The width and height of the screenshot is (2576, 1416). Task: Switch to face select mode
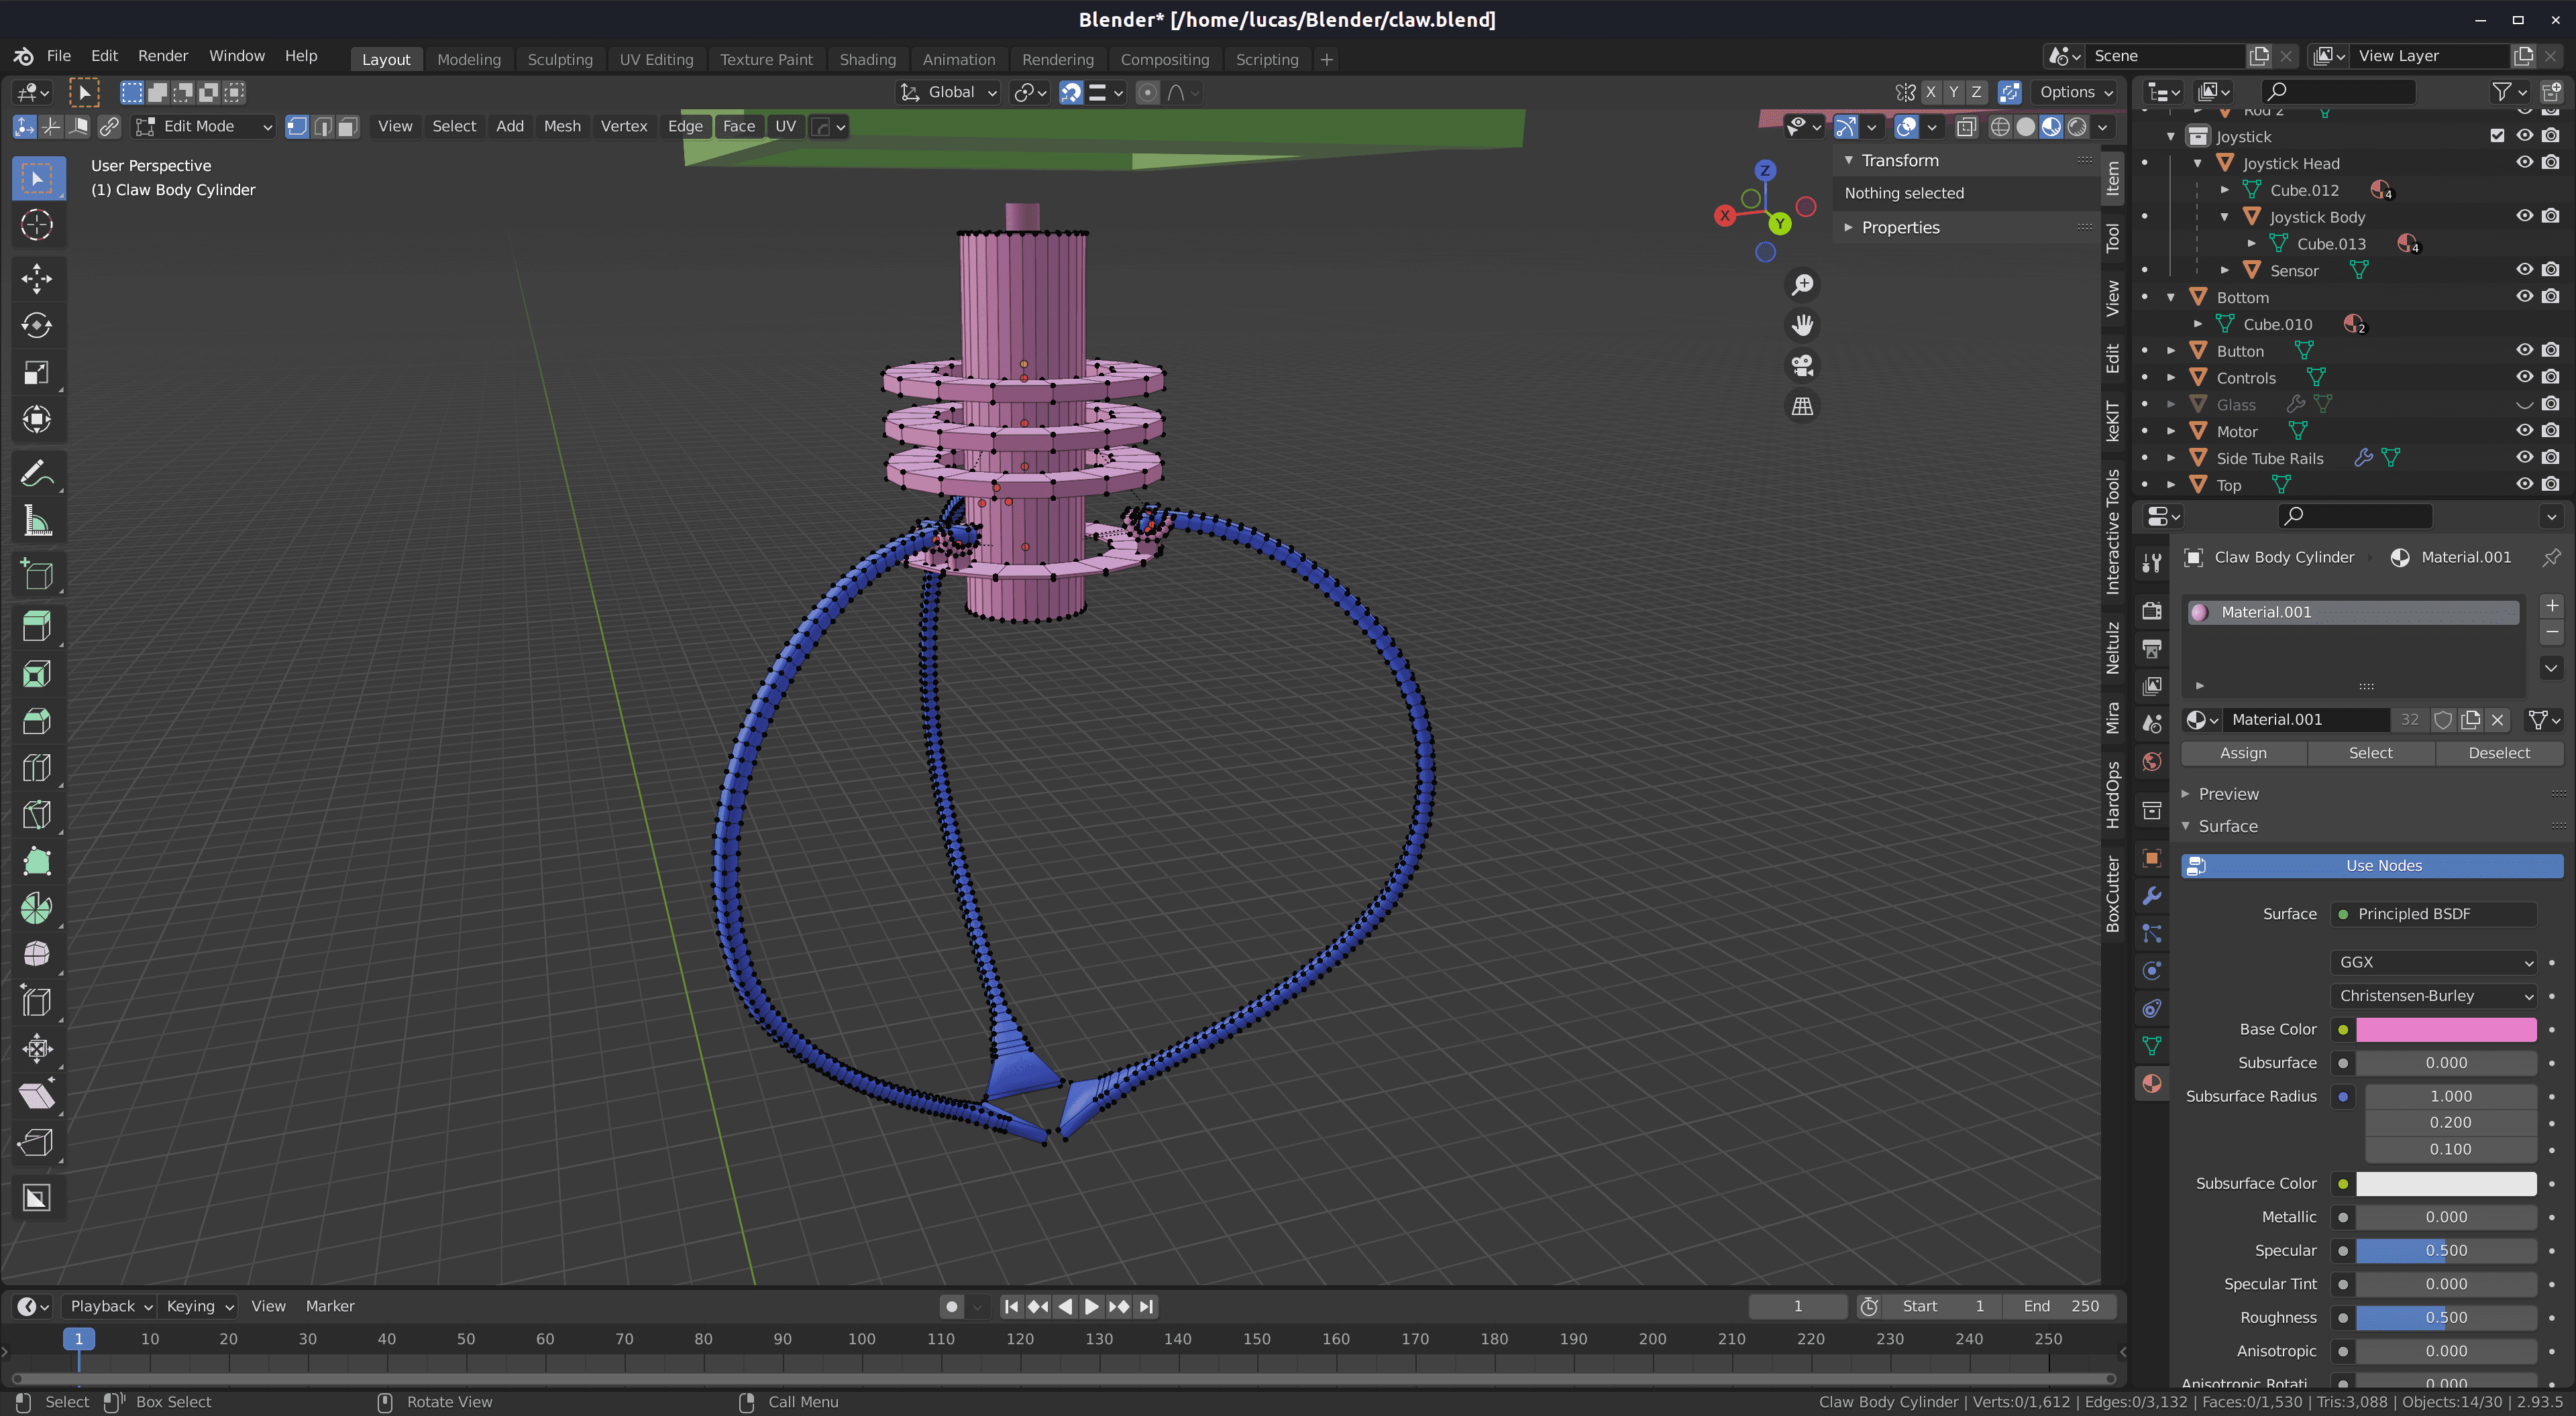point(347,126)
